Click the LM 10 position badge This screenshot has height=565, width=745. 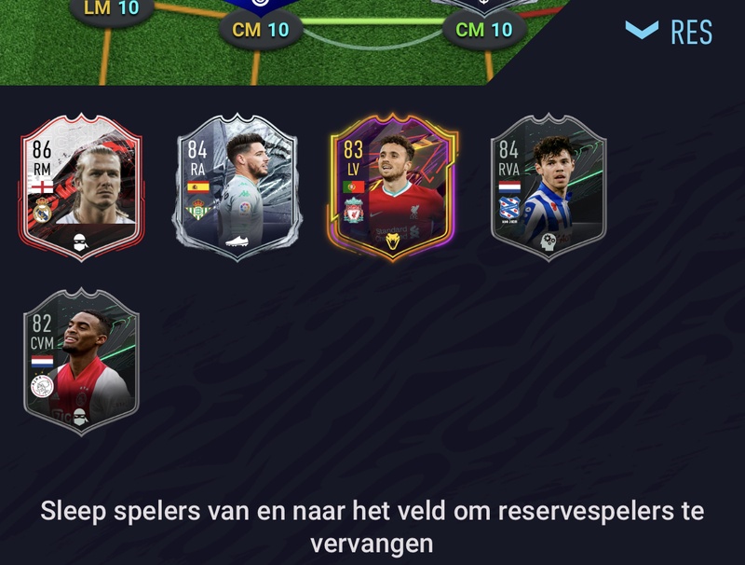pyautogui.click(x=111, y=8)
